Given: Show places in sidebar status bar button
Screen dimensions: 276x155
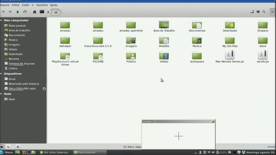Looking at the screenshot, I should [2, 147].
